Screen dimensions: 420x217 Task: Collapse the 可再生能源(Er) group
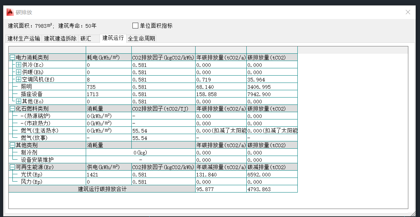tap(12, 167)
